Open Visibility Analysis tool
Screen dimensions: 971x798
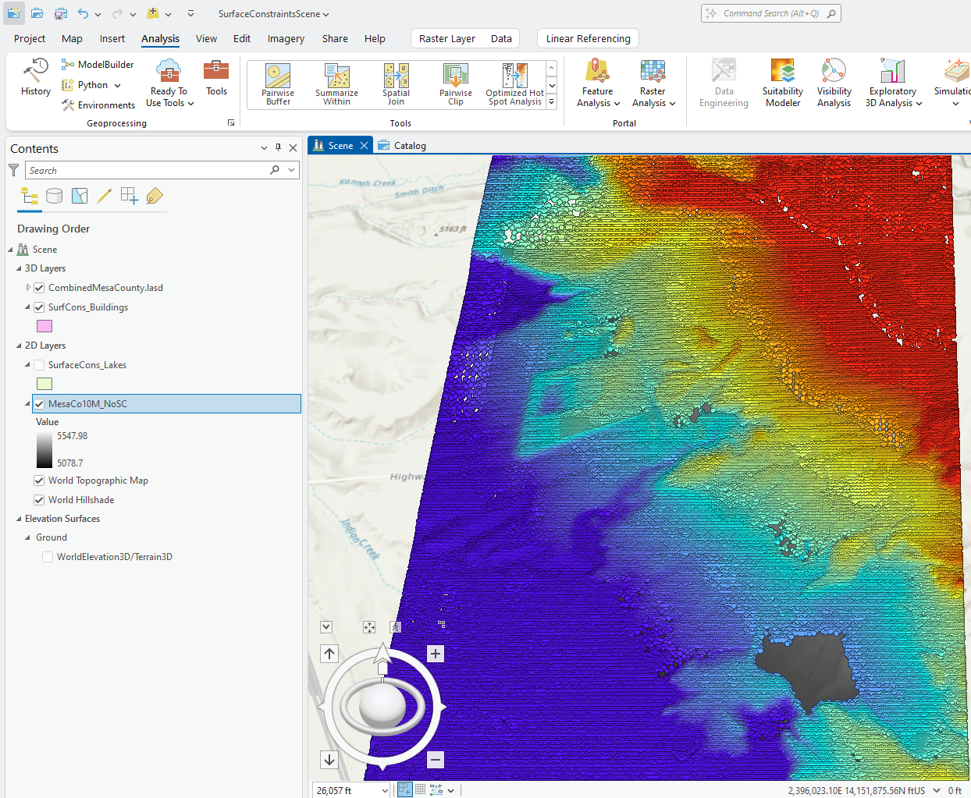pos(834,83)
